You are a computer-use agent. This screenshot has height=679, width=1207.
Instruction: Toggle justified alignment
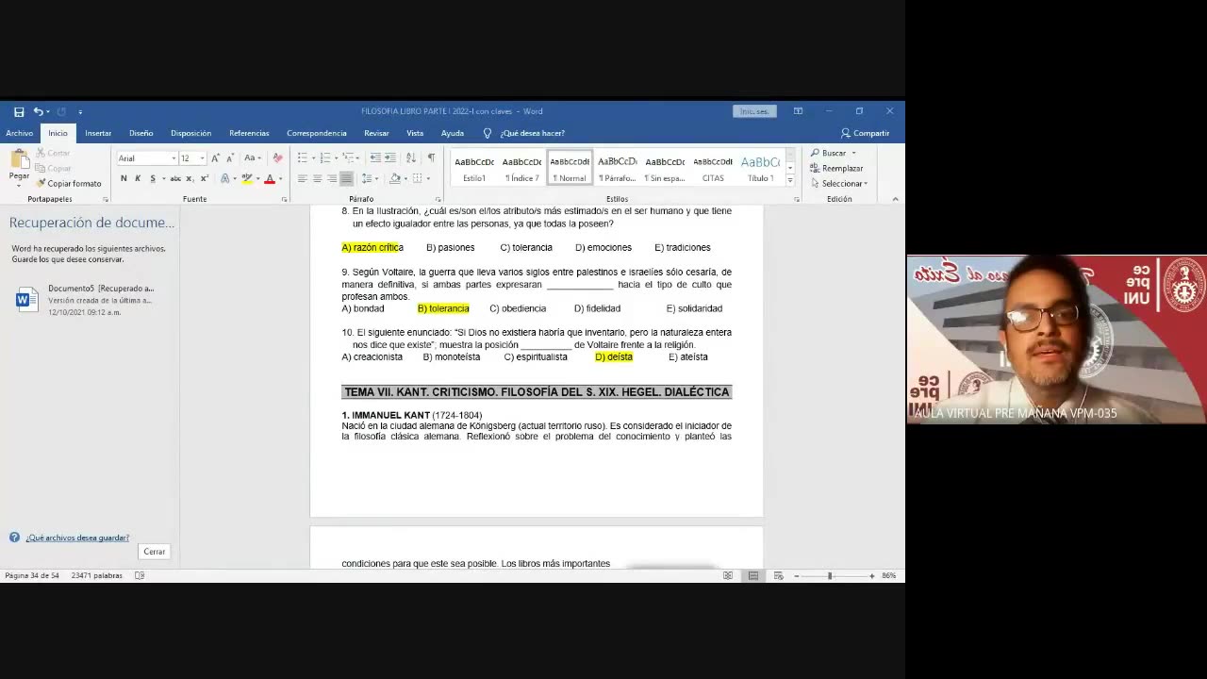[x=347, y=178]
